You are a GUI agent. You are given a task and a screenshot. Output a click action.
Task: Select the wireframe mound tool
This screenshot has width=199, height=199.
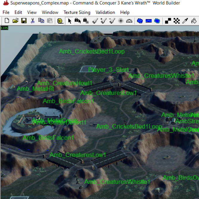pos(129,21)
